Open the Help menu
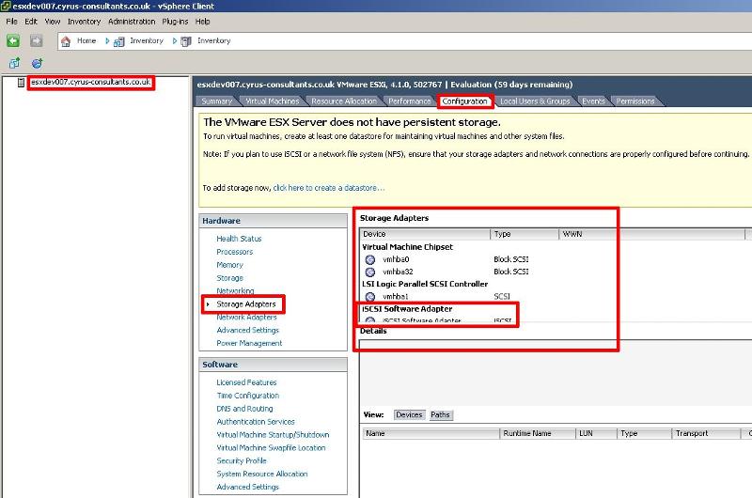This screenshot has height=498, width=752. [x=202, y=22]
